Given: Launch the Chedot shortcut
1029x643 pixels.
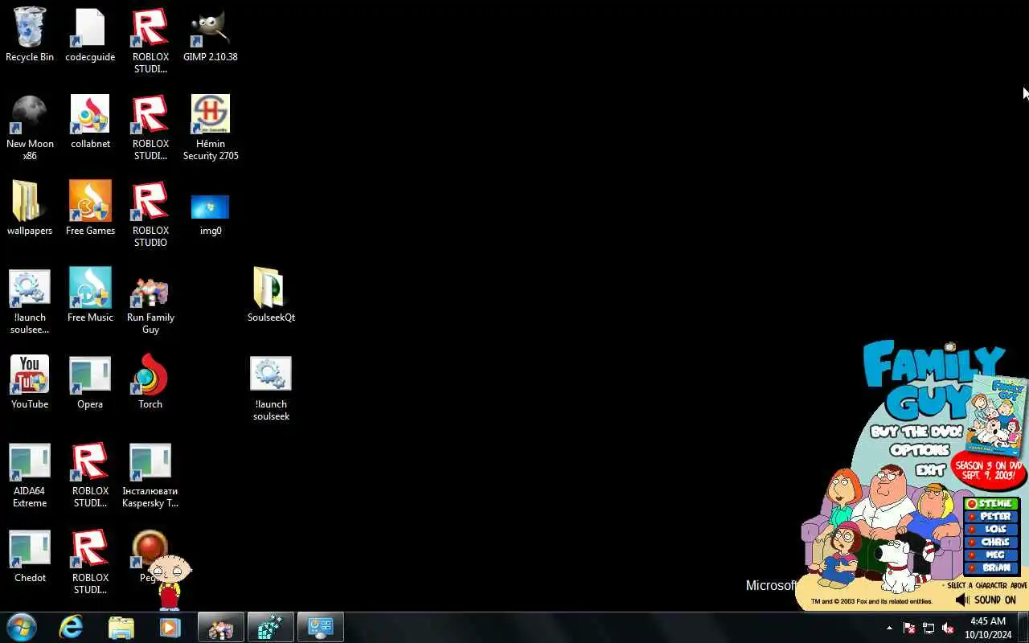Looking at the screenshot, I should [x=30, y=555].
